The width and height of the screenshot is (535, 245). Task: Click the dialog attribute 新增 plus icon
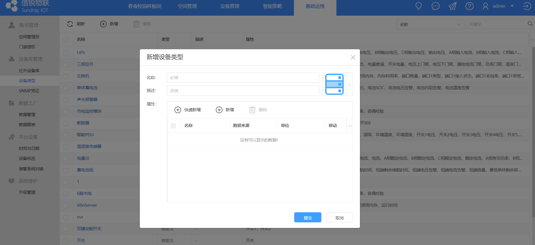point(219,110)
